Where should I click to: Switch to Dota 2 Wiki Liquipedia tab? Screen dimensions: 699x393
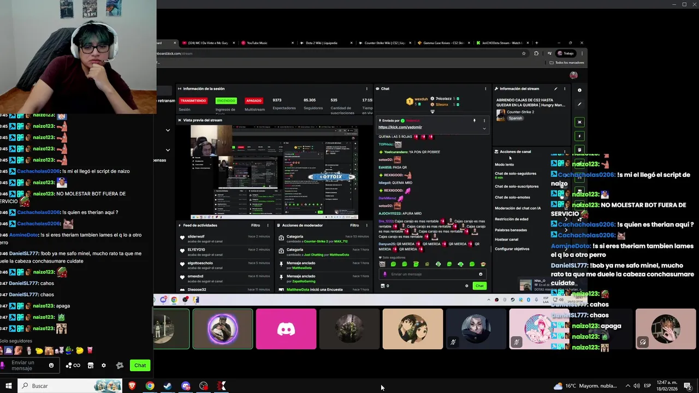(x=325, y=43)
